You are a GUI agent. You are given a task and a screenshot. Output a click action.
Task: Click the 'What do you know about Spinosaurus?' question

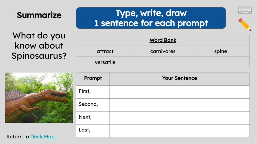coord(39,46)
